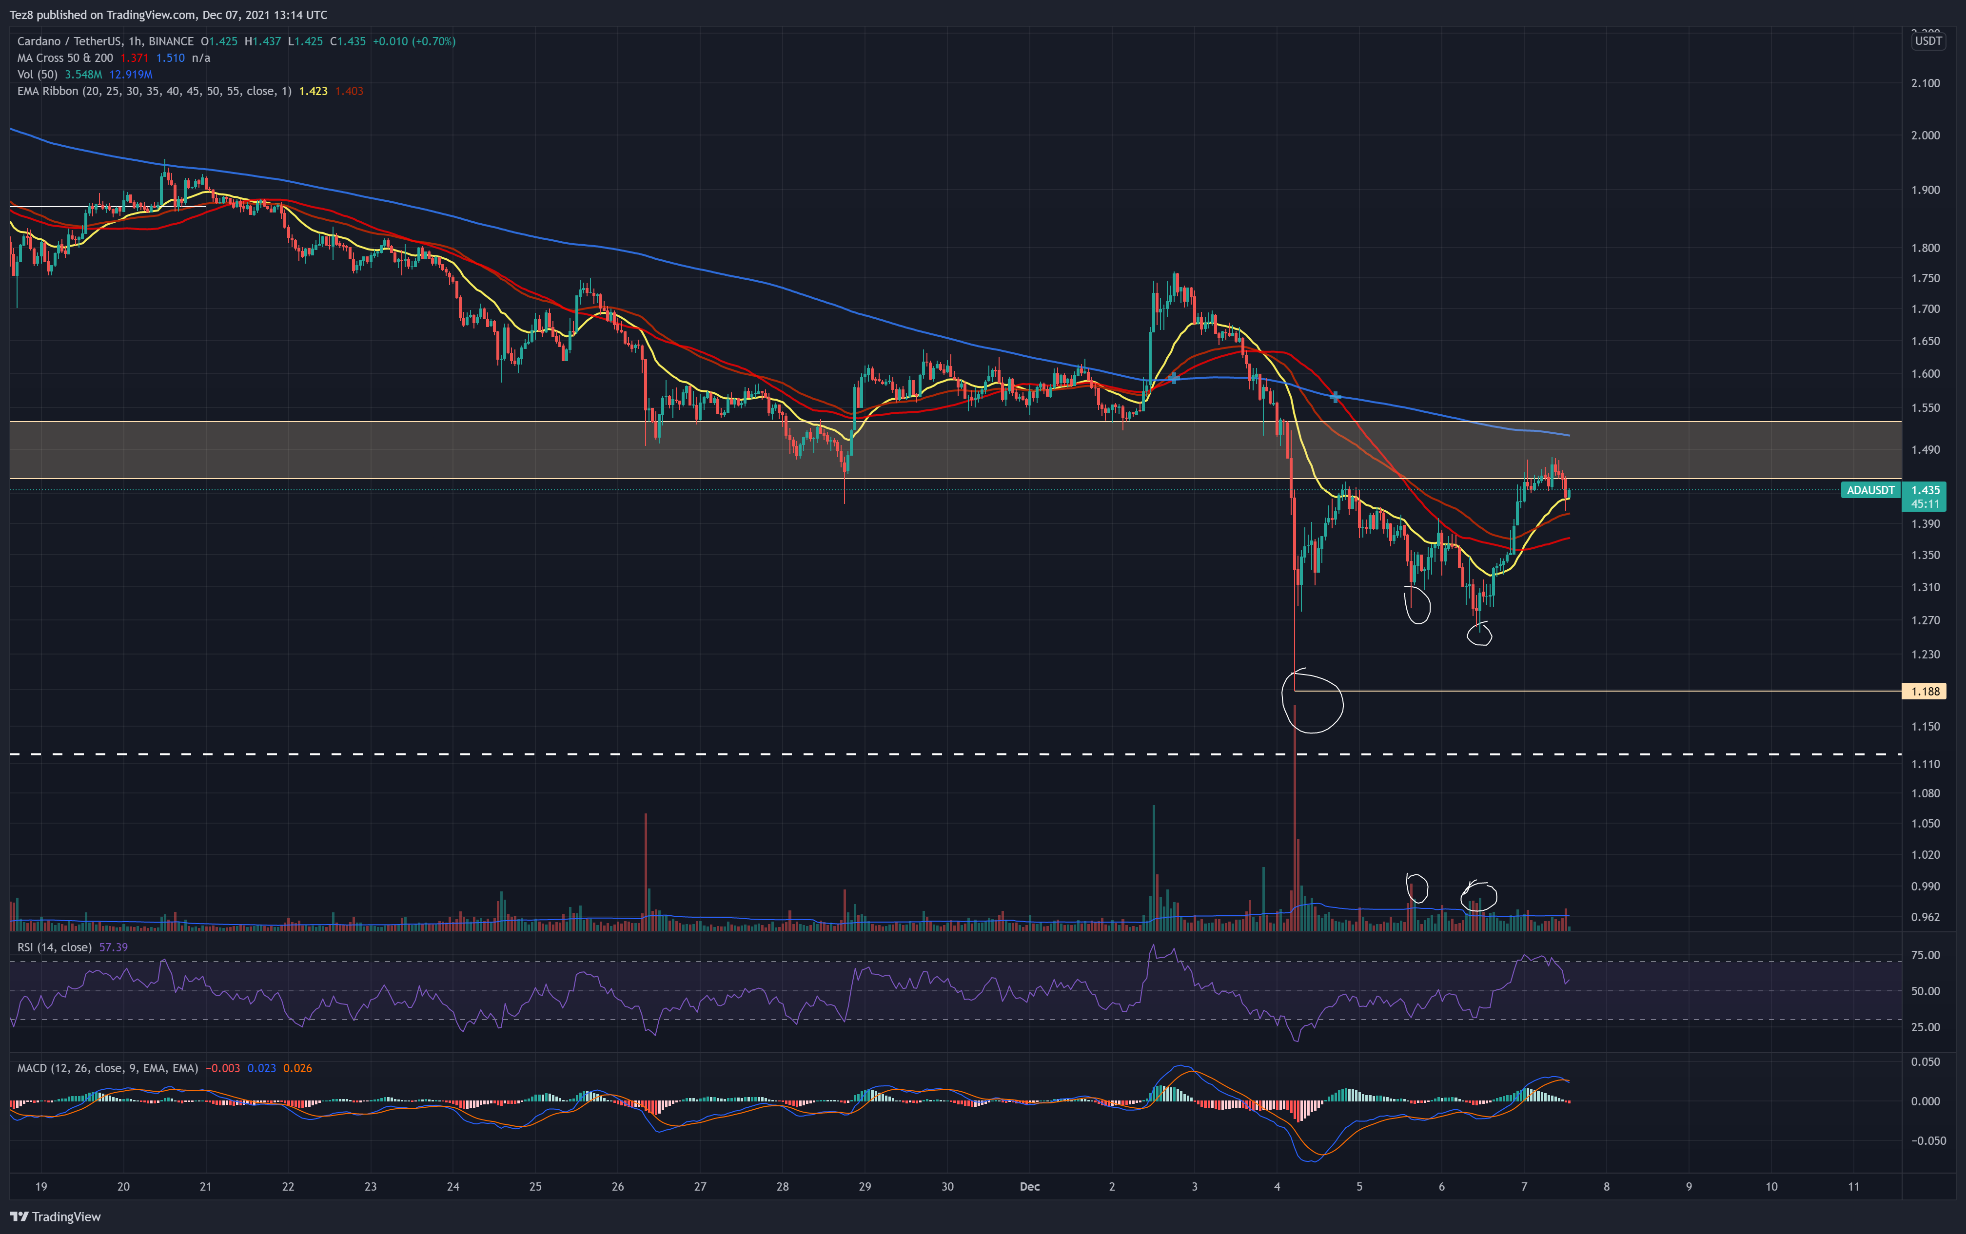This screenshot has width=1966, height=1234.
Task: Click the RSI (14, close) legend label
Action: (x=55, y=947)
